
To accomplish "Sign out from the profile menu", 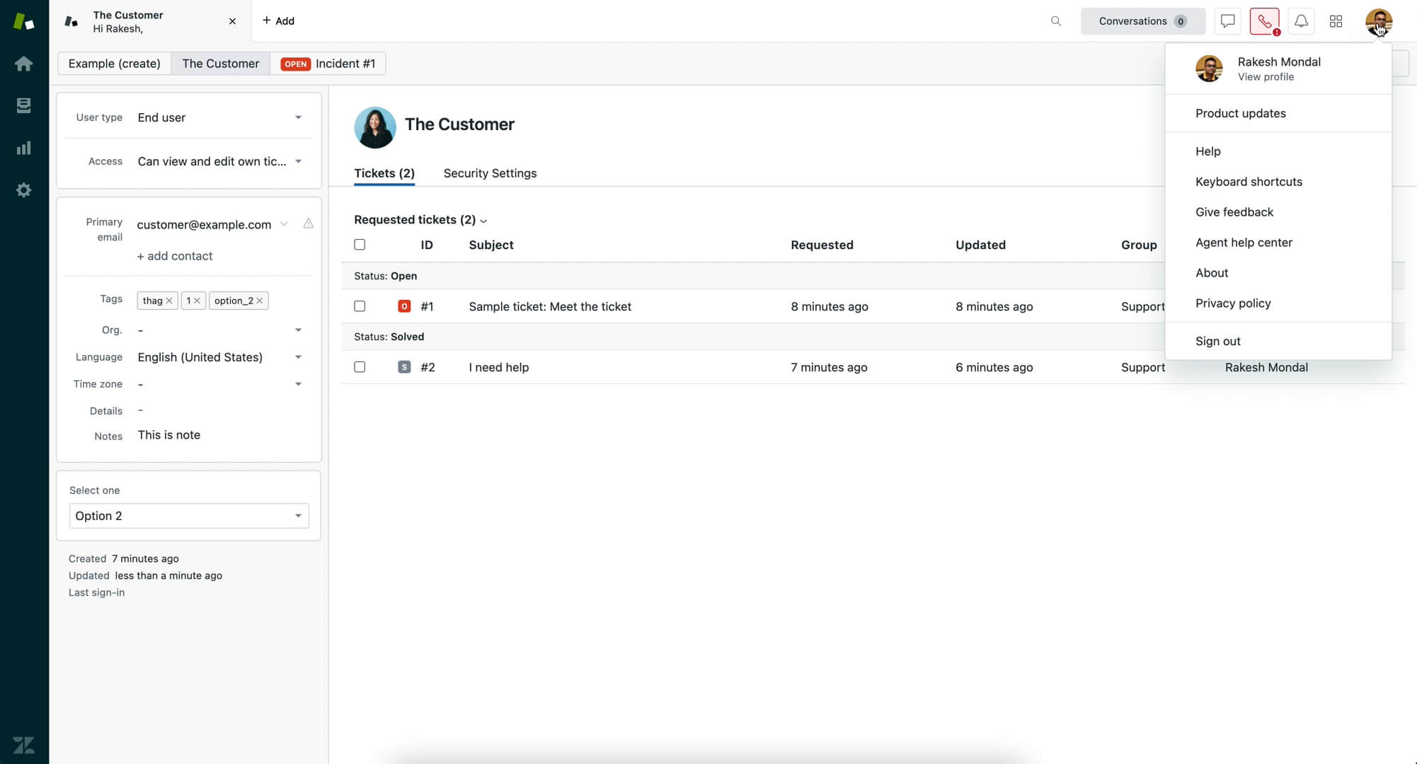I will pyautogui.click(x=1217, y=341).
